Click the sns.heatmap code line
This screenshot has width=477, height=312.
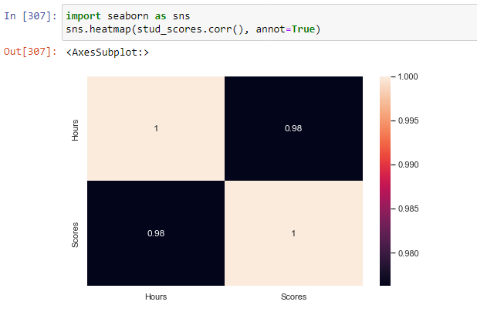[193, 29]
